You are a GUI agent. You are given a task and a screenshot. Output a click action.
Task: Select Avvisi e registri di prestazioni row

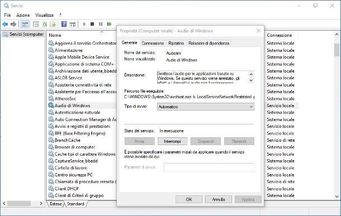[x=82, y=126]
